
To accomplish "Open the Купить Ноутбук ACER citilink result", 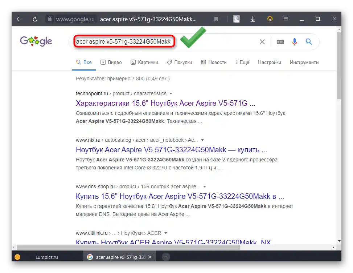I will pyautogui.click(x=173, y=242).
